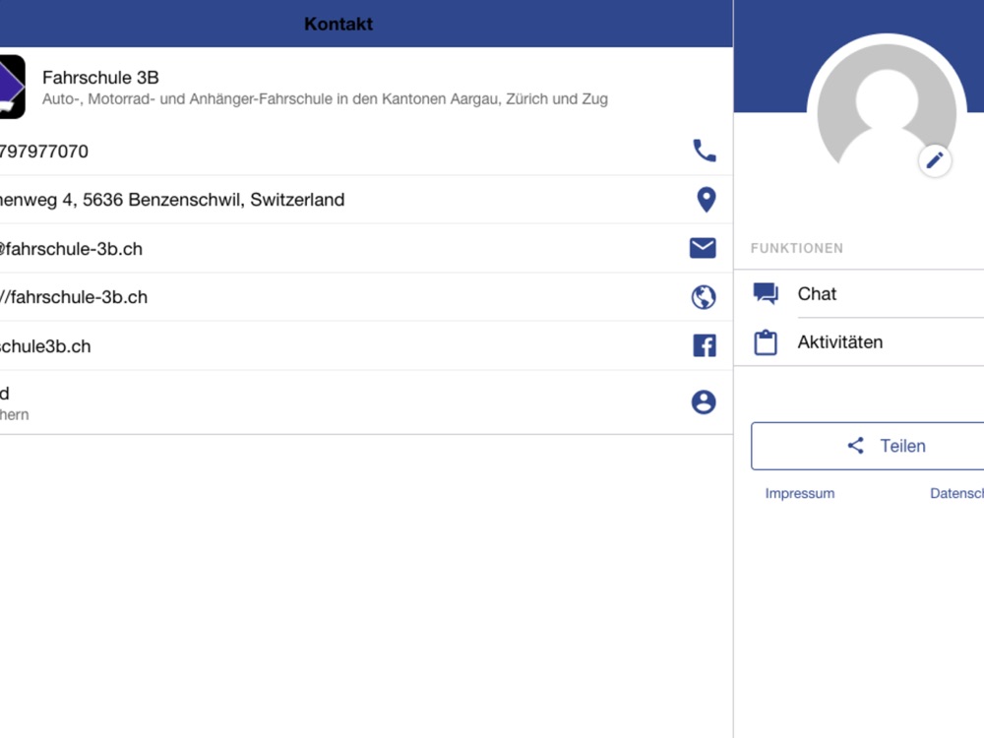Click the Aktivitäten clipboard icon
The width and height of the screenshot is (984, 738).
pos(766,342)
